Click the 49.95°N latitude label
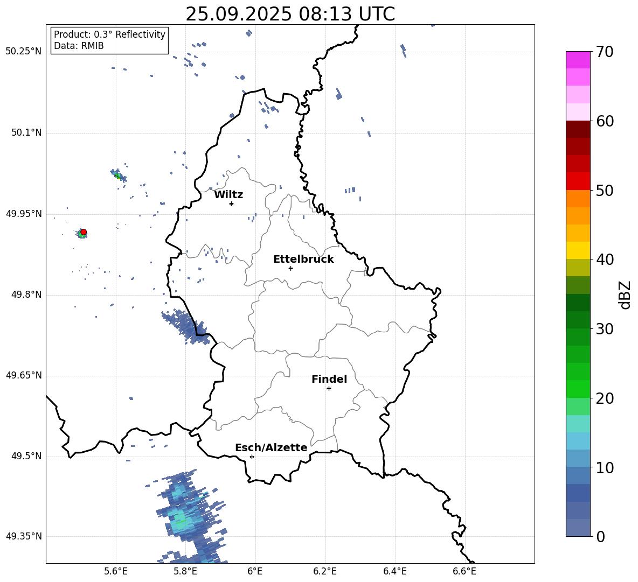The height and width of the screenshot is (582, 638). [x=24, y=214]
